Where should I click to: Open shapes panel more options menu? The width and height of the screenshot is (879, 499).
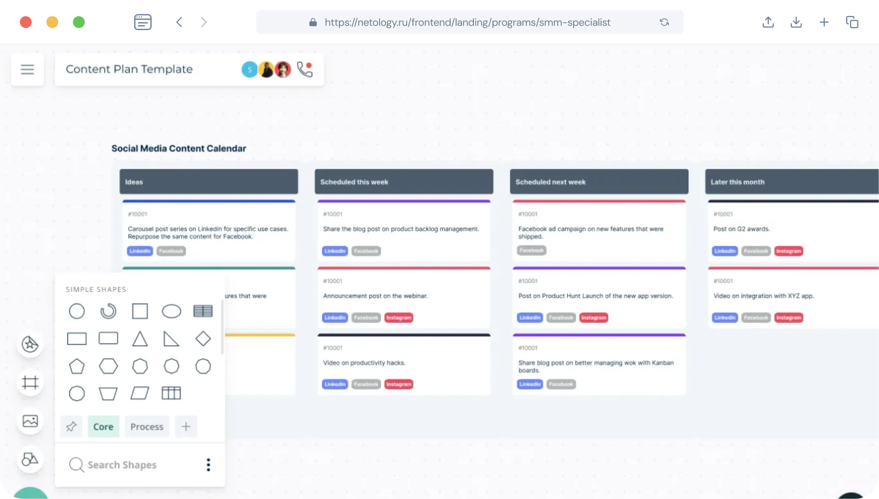tap(208, 465)
